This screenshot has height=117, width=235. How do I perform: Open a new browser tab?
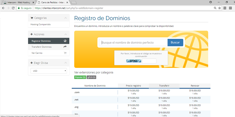73,2
